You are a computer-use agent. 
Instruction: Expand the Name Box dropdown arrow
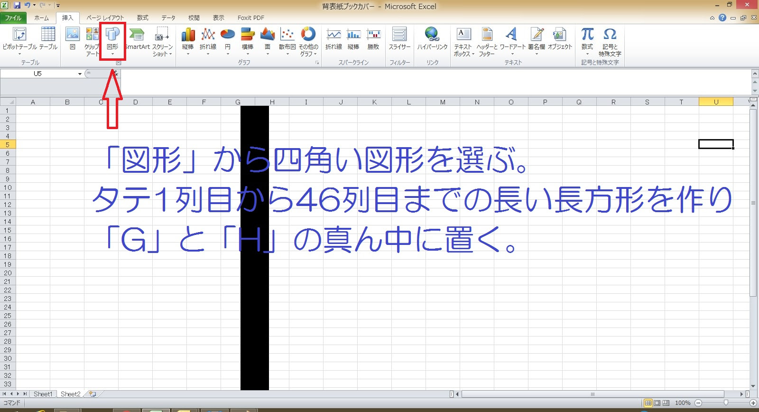80,74
